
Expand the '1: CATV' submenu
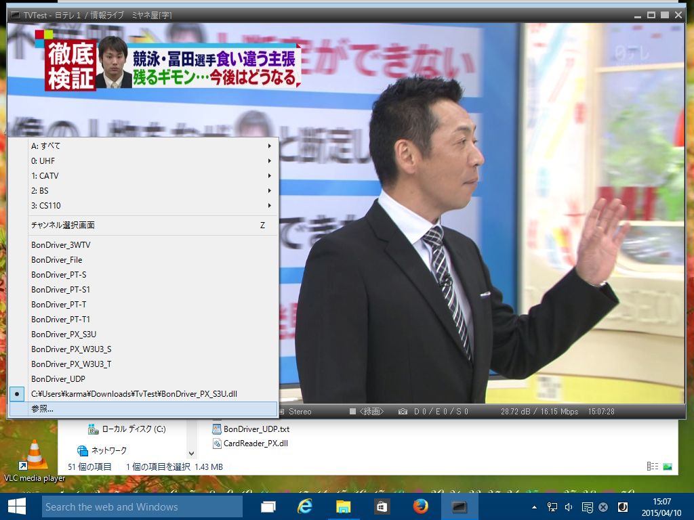point(144,176)
